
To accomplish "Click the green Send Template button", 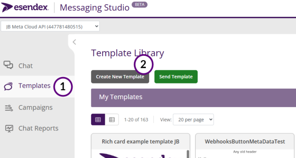I will pyautogui.click(x=176, y=77).
